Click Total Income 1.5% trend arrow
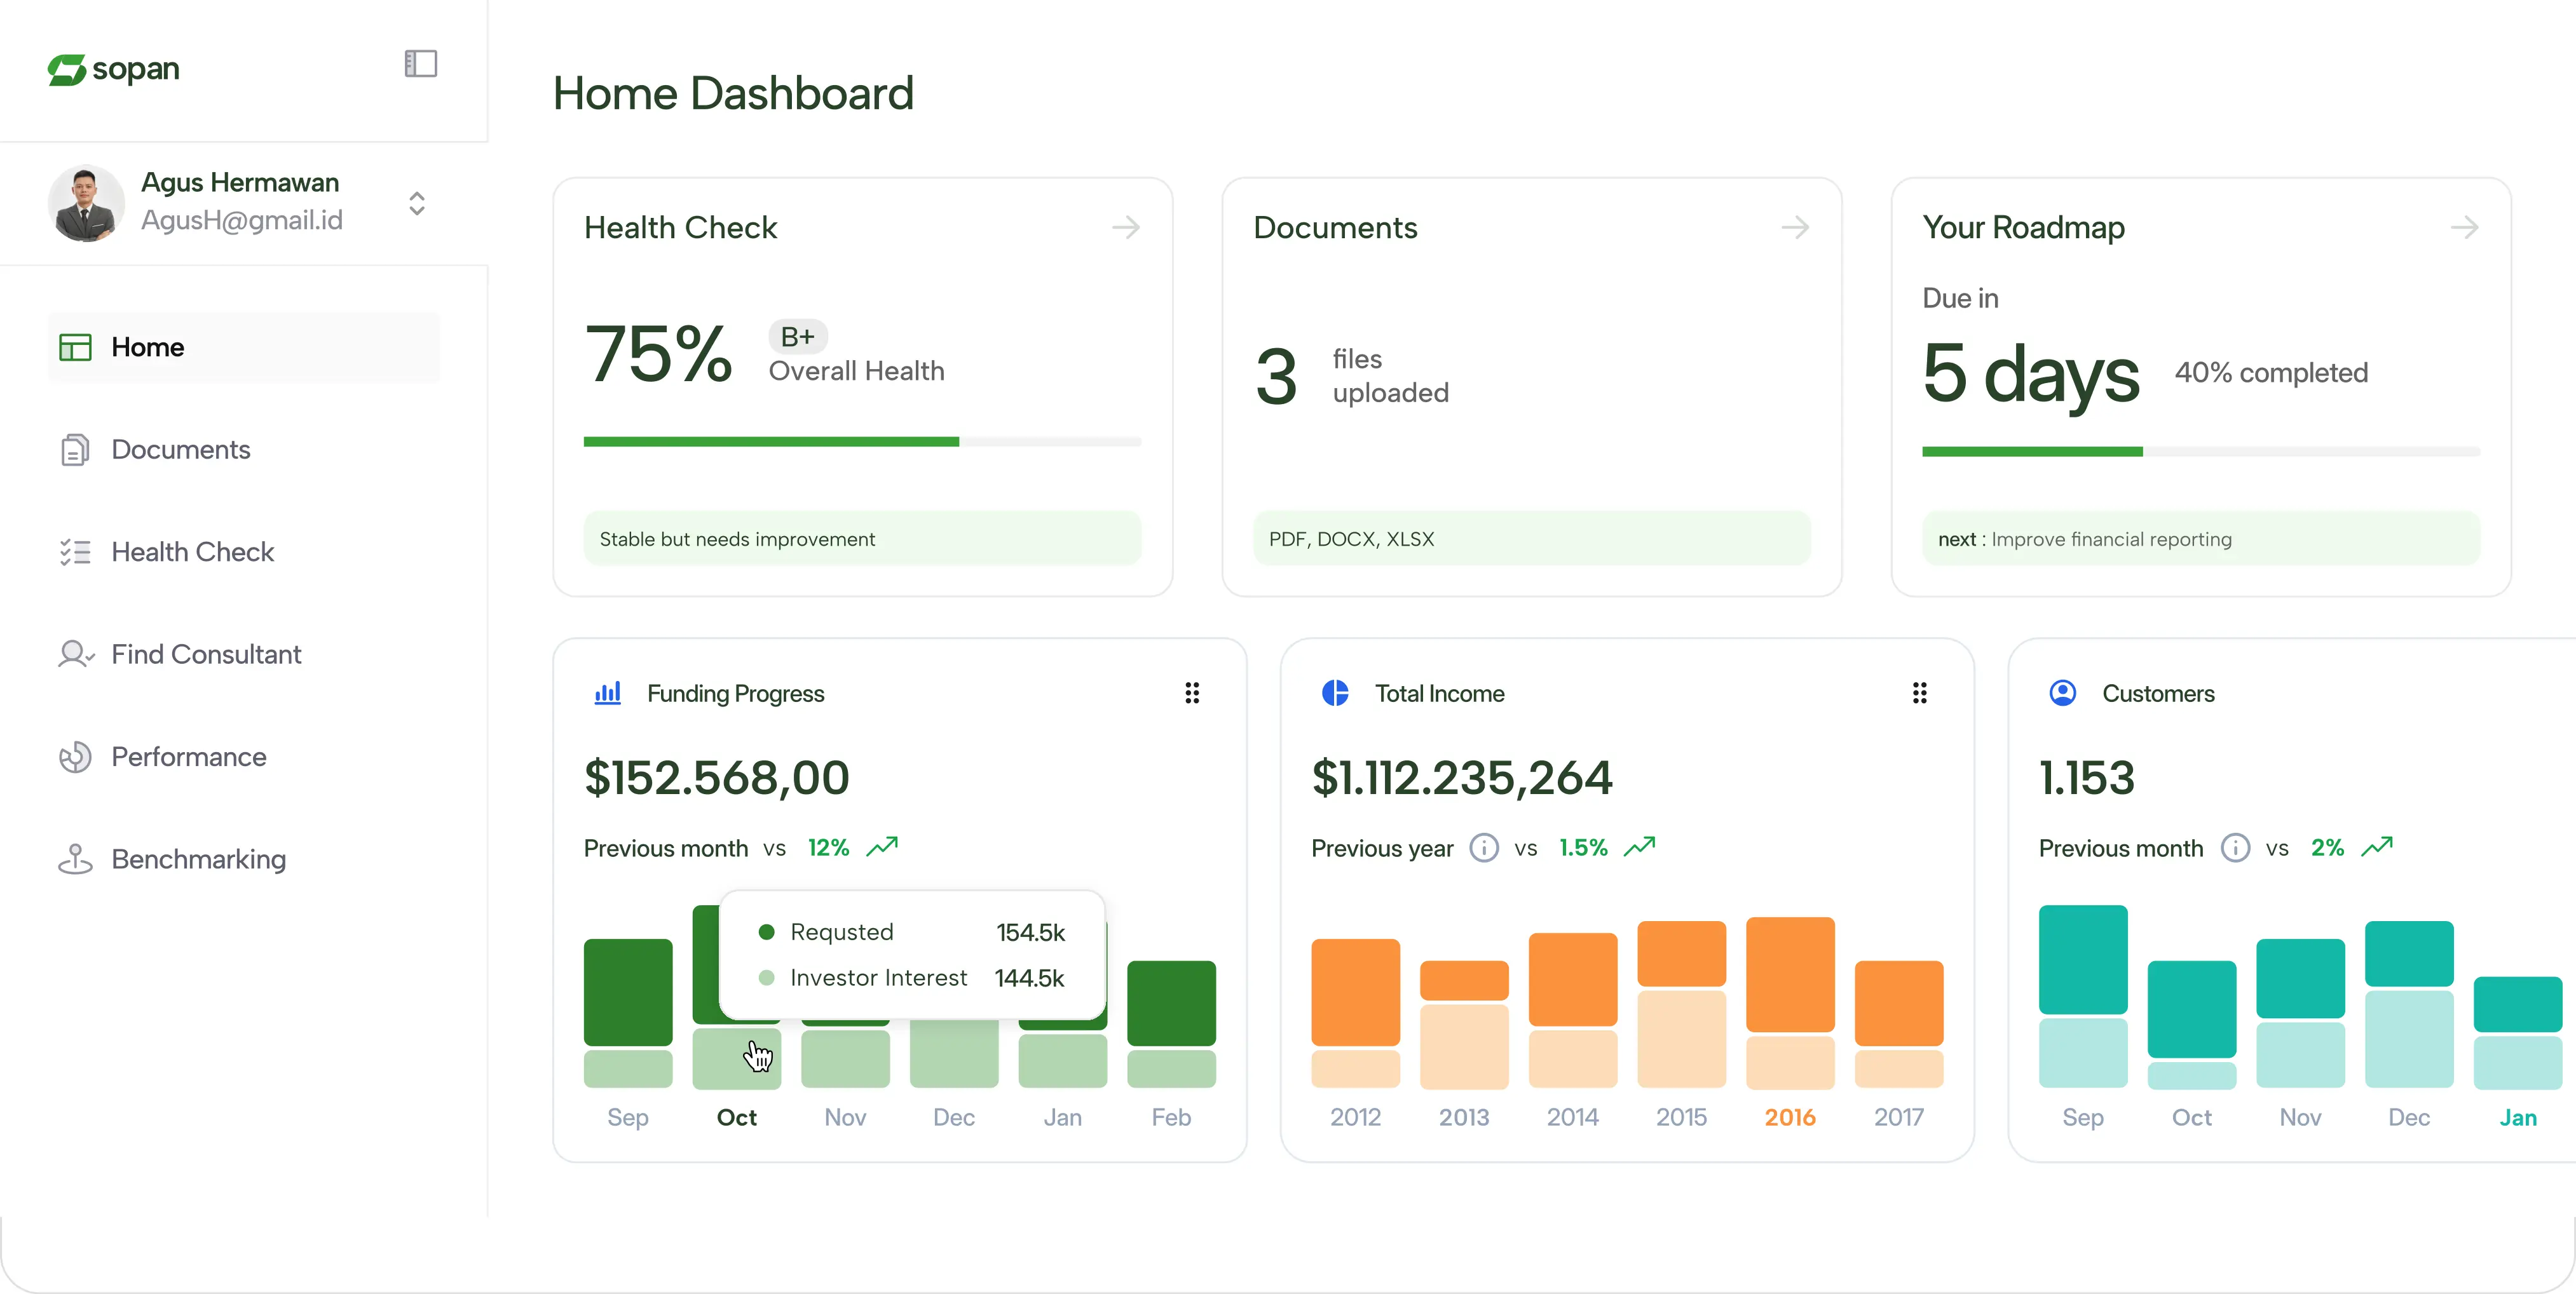The height and width of the screenshot is (1294, 2576). [1640, 847]
